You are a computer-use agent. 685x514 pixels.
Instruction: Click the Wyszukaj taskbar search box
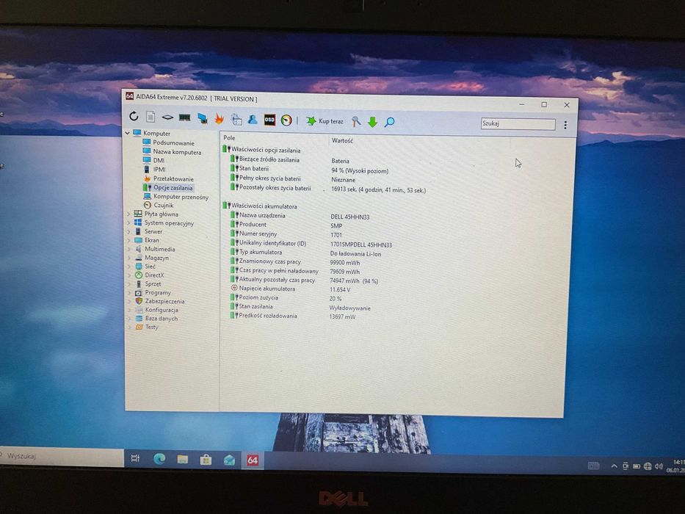[62, 456]
